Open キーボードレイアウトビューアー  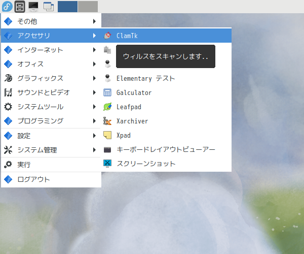click(166, 149)
